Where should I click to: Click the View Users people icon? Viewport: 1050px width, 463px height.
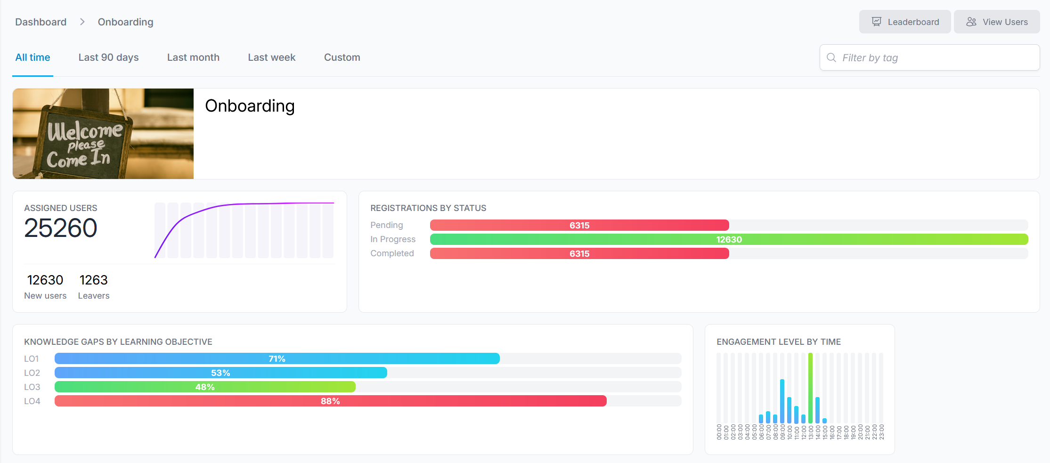971,22
